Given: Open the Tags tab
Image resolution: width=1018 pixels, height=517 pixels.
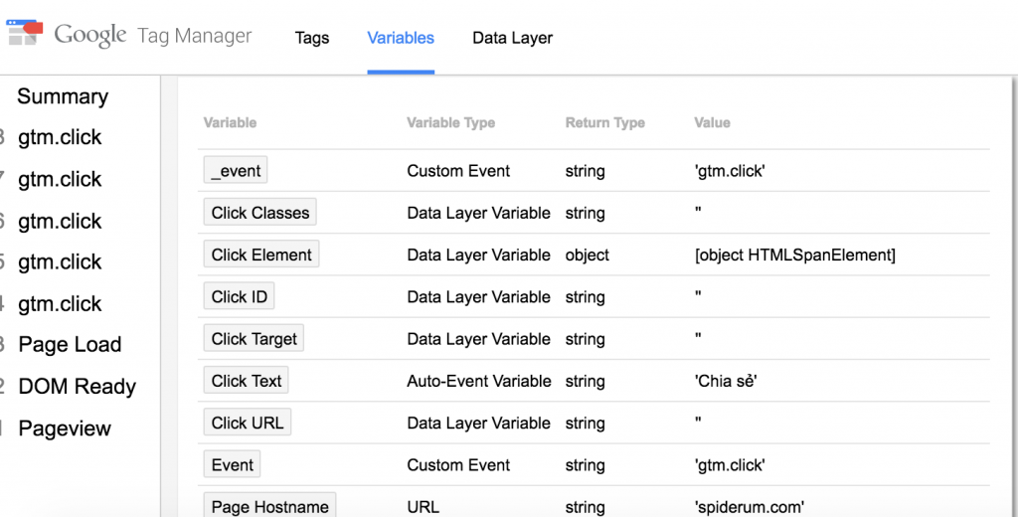Looking at the screenshot, I should [x=311, y=38].
